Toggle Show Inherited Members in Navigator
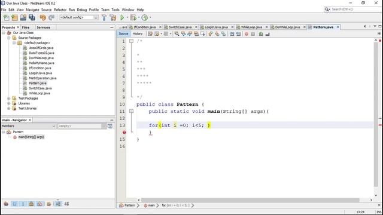The height and width of the screenshot is (215, 383). [x=6, y=204]
